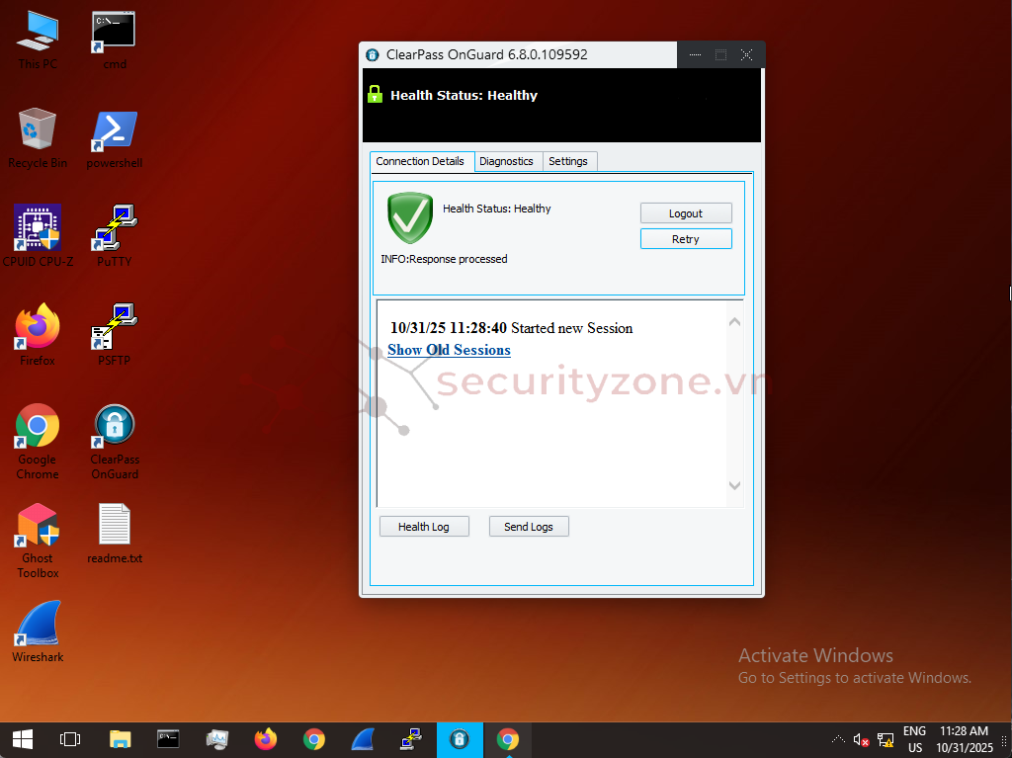Viewport: 1012px width, 758px height.
Task: Open the ClearPass OnGuard desktop shortcut
Action: (115, 427)
